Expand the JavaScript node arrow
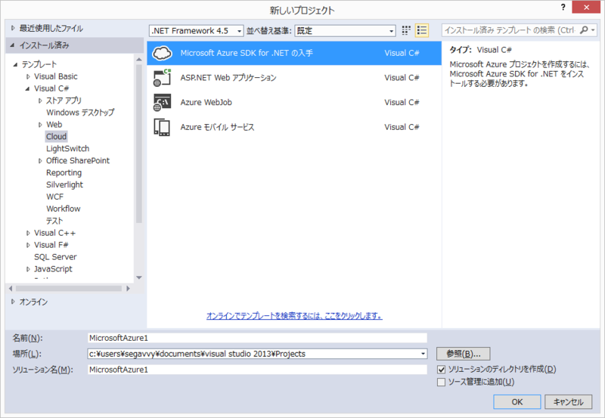The height and width of the screenshot is (418, 605). tap(28, 269)
